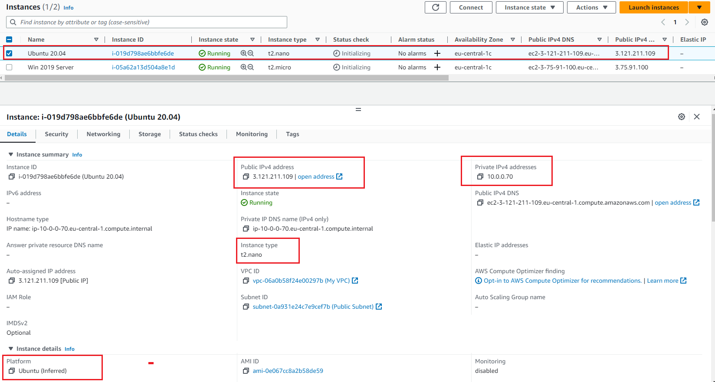Open instance link i-019d798ae6bbfe6de
The width and height of the screenshot is (715, 382).
pos(143,53)
